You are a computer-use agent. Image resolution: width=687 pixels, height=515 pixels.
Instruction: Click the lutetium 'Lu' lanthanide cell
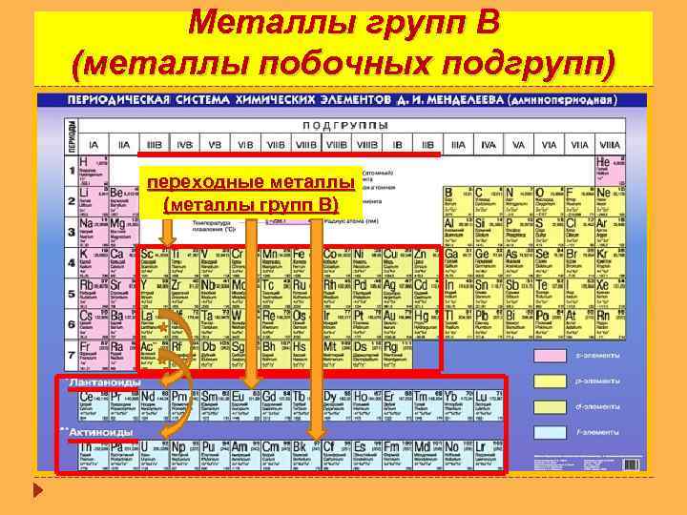[489, 405]
